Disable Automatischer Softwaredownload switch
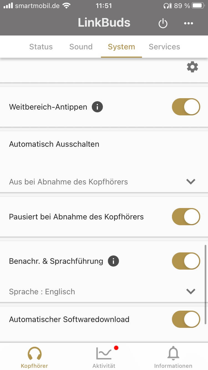208x370 pixels. [186, 319]
